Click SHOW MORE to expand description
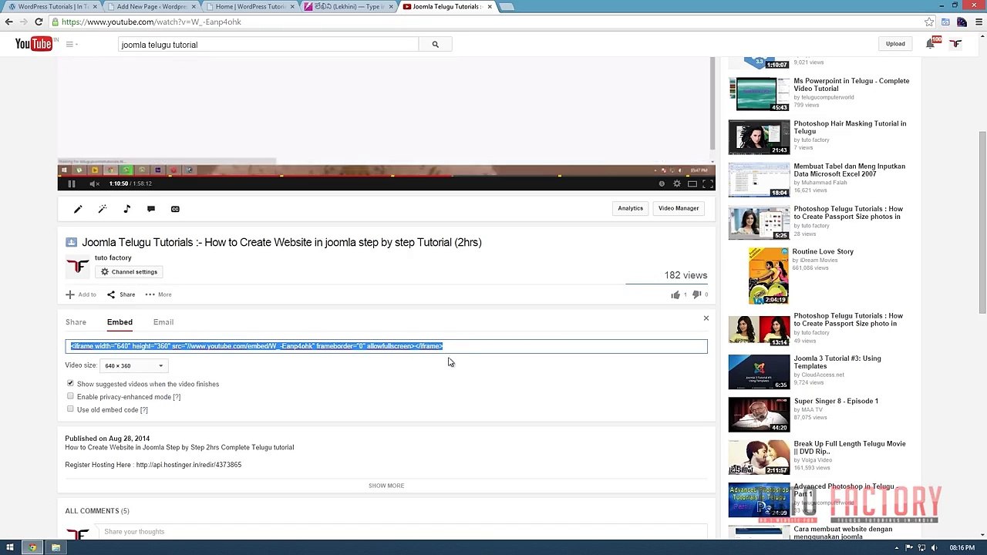This screenshot has width=987, height=555. pyautogui.click(x=386, y=486)
